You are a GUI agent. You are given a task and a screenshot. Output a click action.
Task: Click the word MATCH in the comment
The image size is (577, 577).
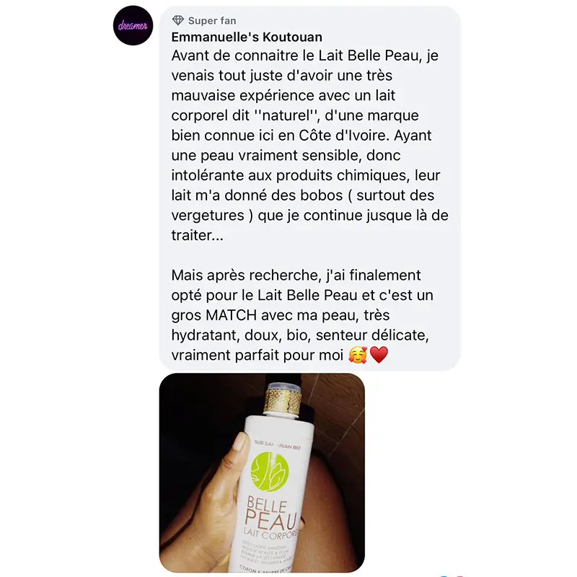coord(231,315)
